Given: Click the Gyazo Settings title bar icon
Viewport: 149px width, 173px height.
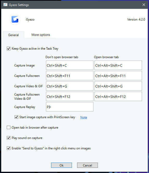Looking at the screenshot, I should tap(5, 5).
